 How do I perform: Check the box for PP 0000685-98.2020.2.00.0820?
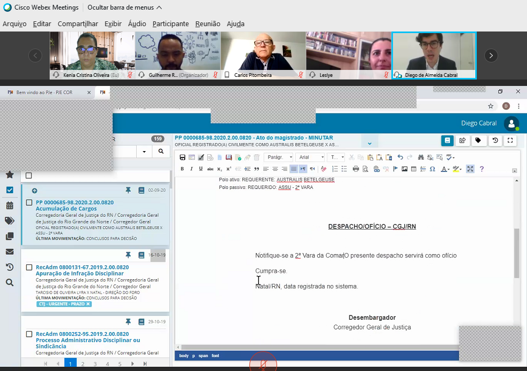tap(29, 203)
